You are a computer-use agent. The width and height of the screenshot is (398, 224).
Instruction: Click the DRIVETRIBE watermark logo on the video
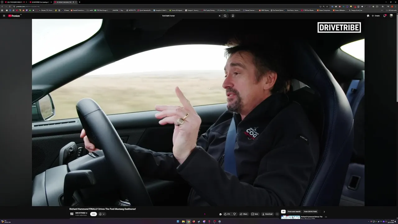tap(339, 27)
